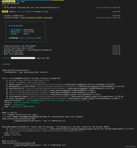Click 'Using default Tailwind CSS file' line
This screenshot has width=137, height=148.
pos(32,7)
